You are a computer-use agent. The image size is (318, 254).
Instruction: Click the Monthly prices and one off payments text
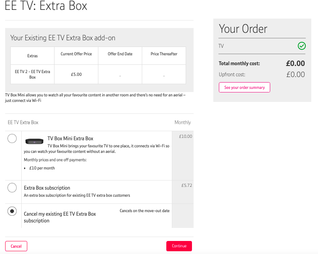click(x=55, y=160)
